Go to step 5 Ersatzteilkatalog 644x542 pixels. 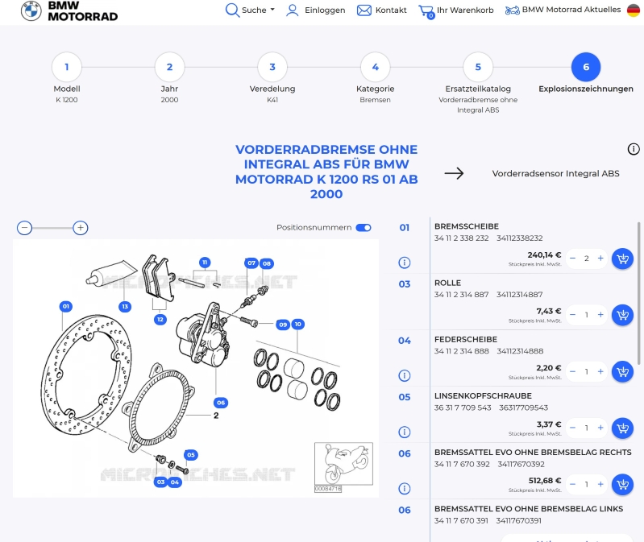(478, 67)
